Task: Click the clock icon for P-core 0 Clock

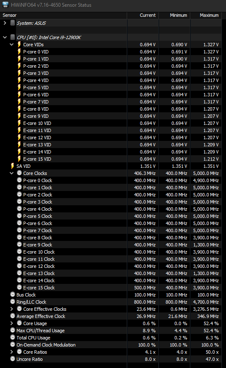Action: pyautogui.click(x=19, y=180)
